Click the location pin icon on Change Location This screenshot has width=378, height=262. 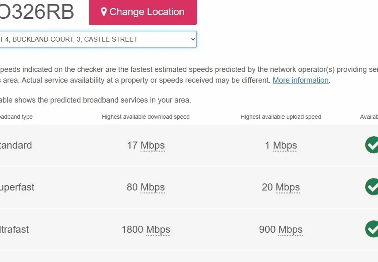pos(105,12)
